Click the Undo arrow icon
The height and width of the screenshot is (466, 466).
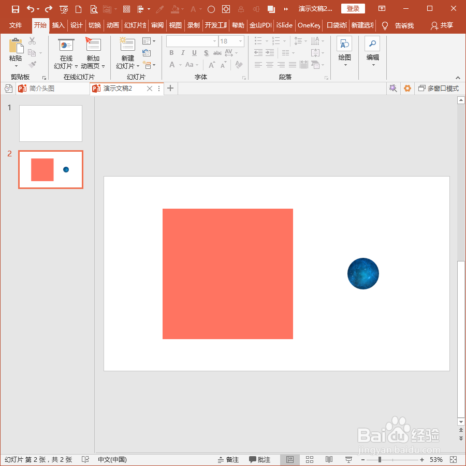[x=31, y=9]
